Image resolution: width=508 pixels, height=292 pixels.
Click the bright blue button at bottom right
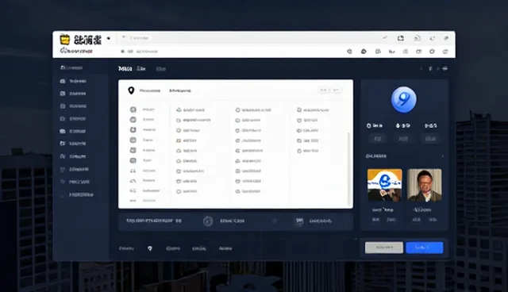coord(425,248)
